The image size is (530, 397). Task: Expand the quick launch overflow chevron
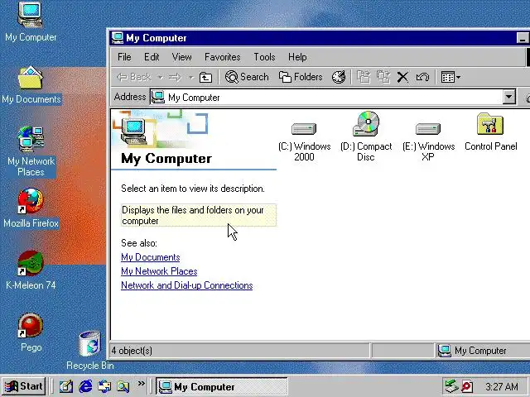pos(142,384)
